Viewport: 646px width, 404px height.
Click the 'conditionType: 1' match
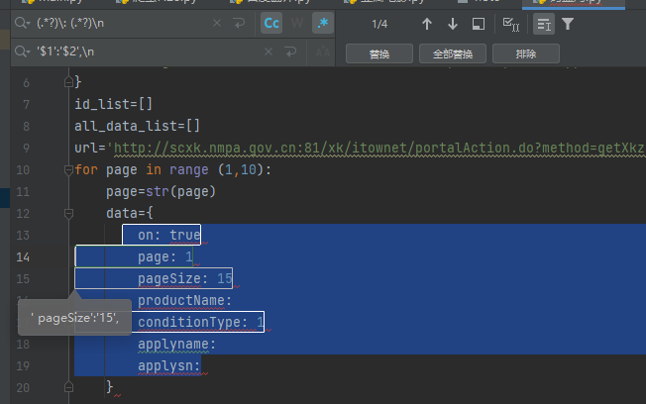[x=201, y=322]
